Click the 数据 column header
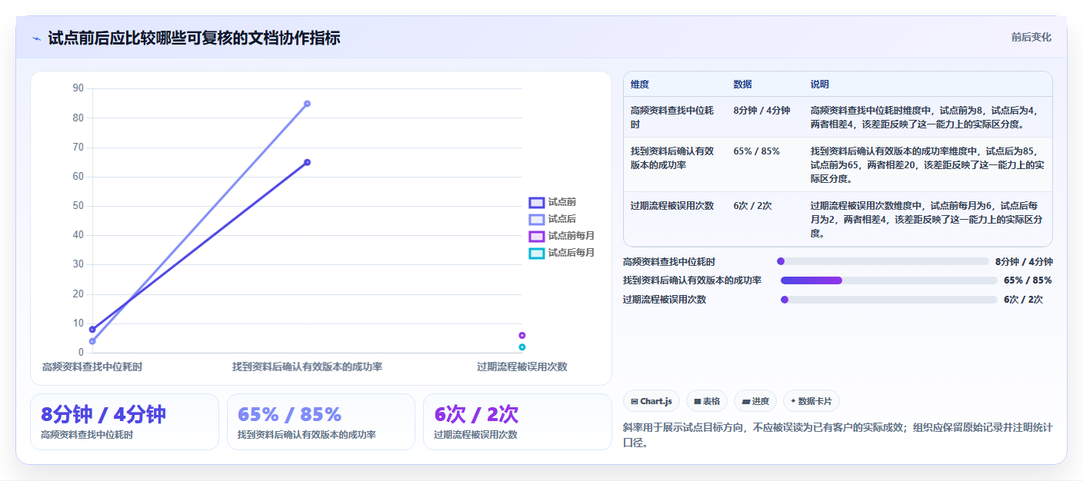The width and height of the screenshot is (1083, 481). pos(743,85)
